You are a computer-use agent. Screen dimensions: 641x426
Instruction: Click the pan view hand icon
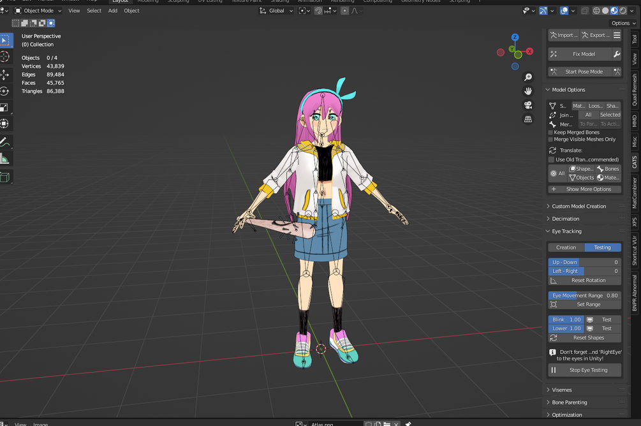click(x=528, y=91)
